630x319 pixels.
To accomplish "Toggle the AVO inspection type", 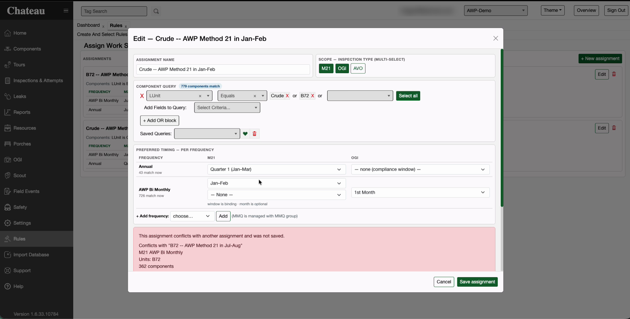I will [358, 68].
